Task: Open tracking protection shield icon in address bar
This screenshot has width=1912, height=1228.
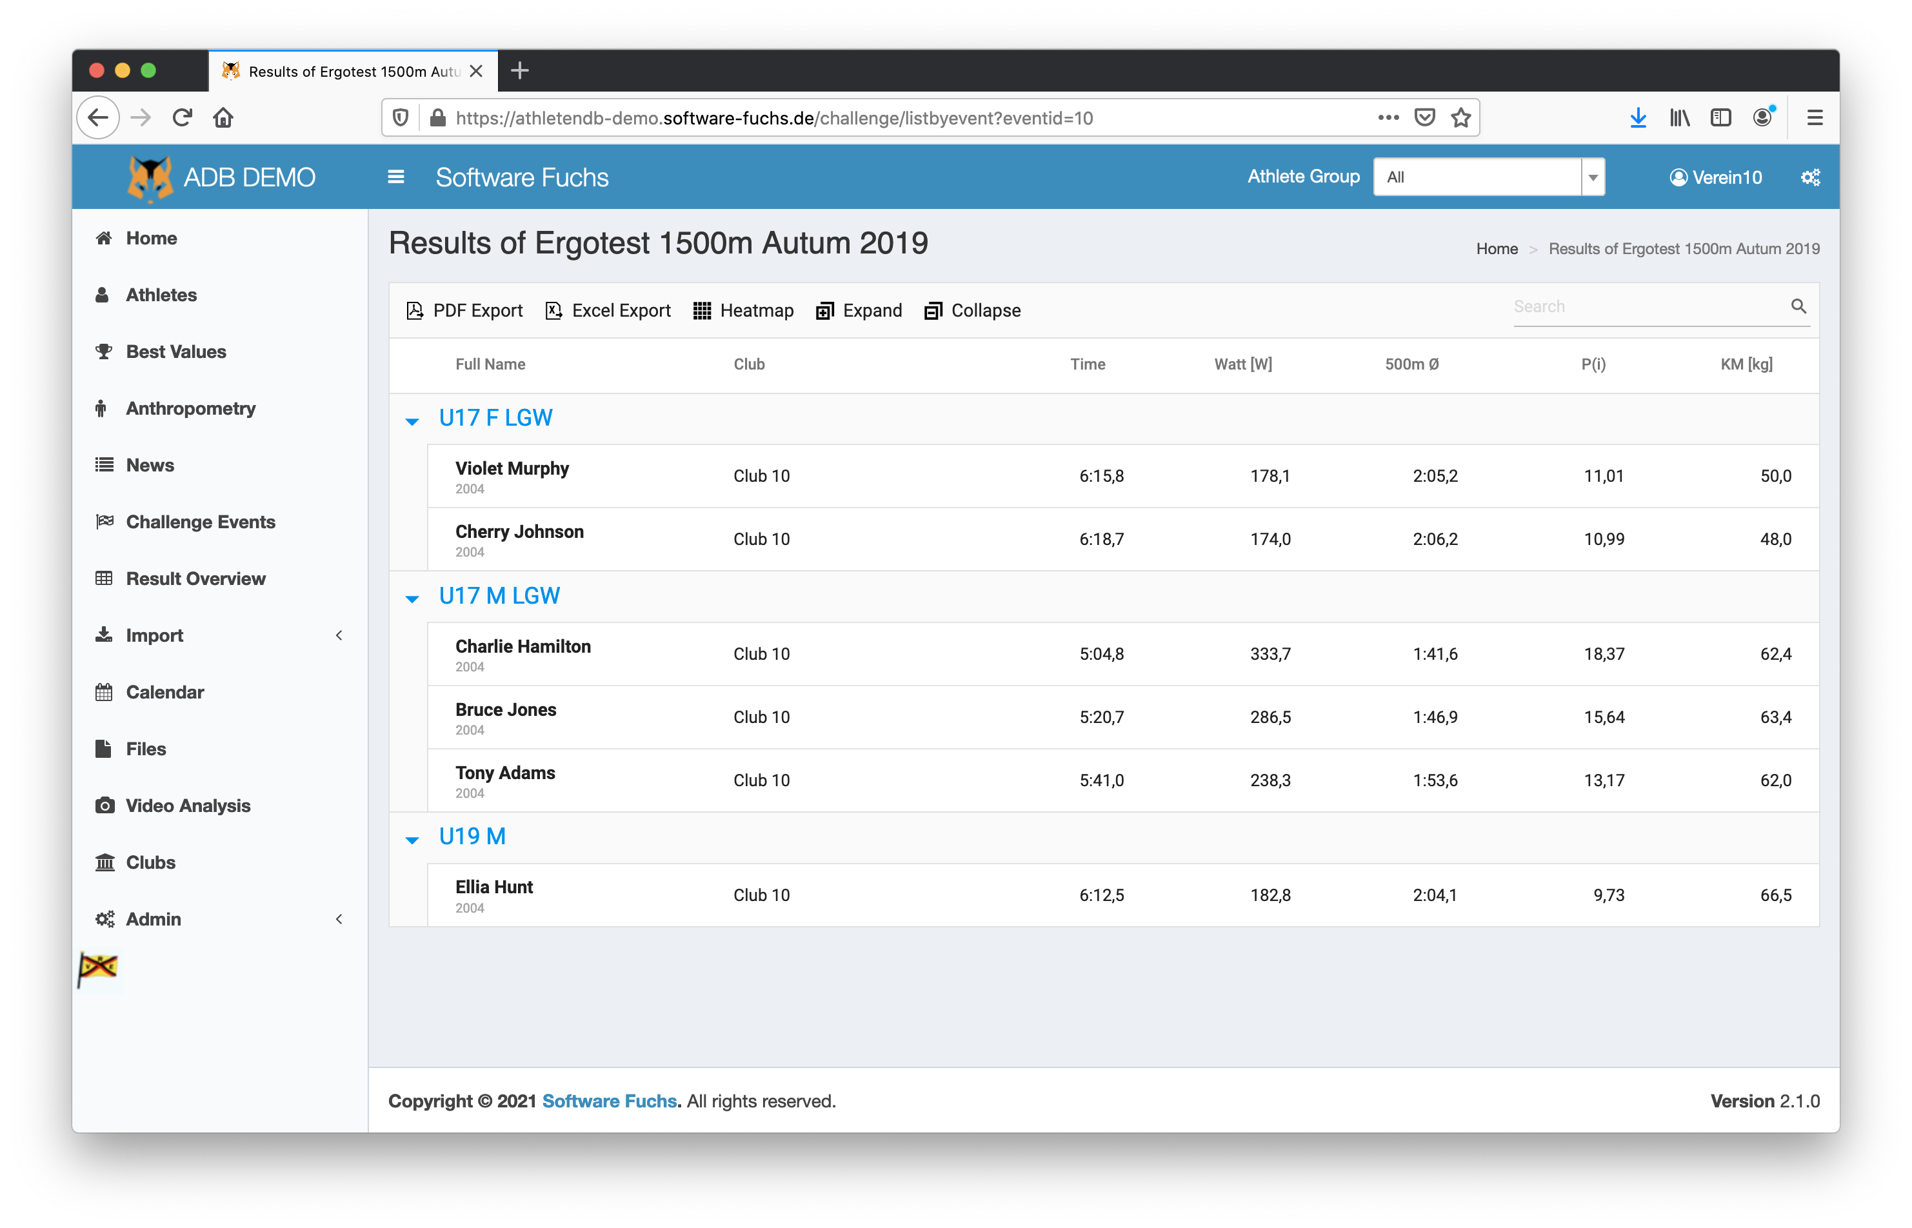Action: tap(401, 118)
